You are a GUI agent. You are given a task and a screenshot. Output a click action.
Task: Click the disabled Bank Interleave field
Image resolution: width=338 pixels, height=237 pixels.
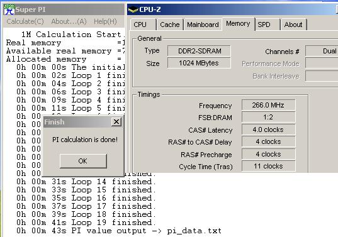[322, 76]
